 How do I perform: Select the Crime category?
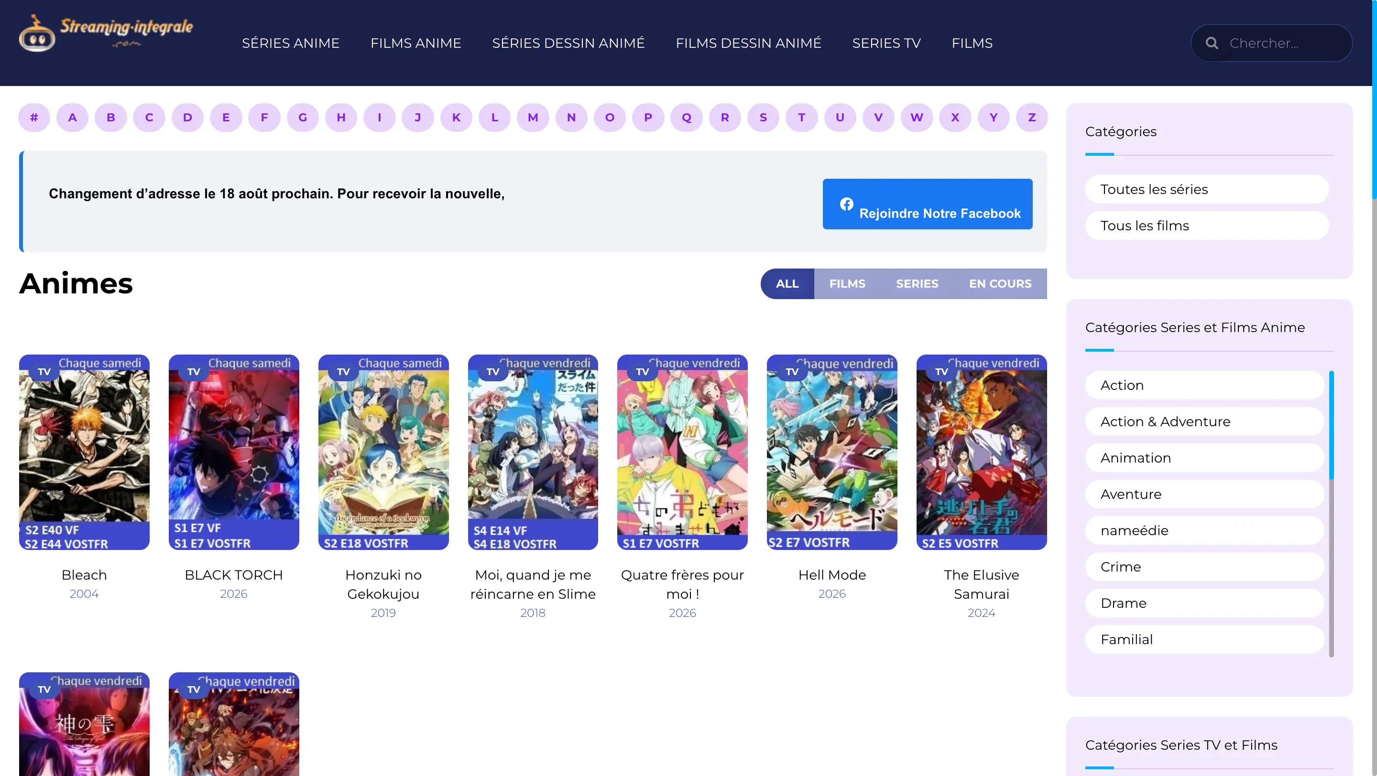1204,567
